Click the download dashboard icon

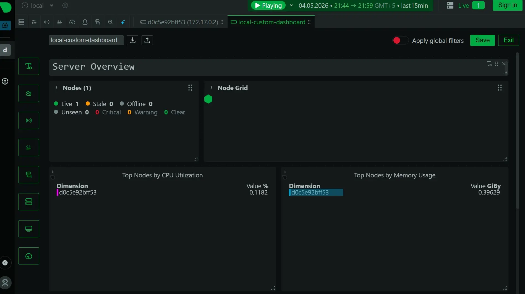coord(133,40)
